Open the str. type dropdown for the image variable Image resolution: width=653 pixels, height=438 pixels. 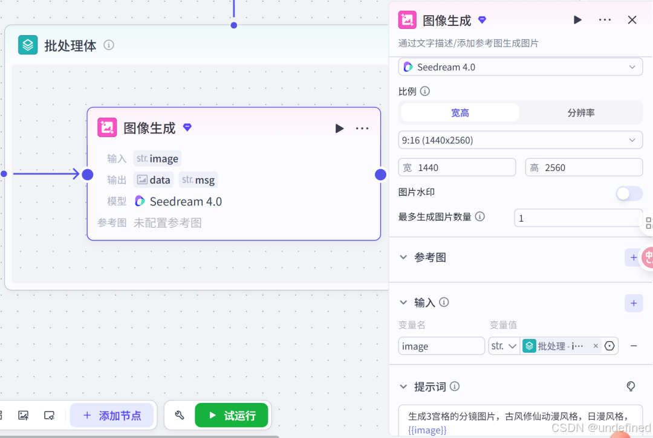click(x=504, y=346)
